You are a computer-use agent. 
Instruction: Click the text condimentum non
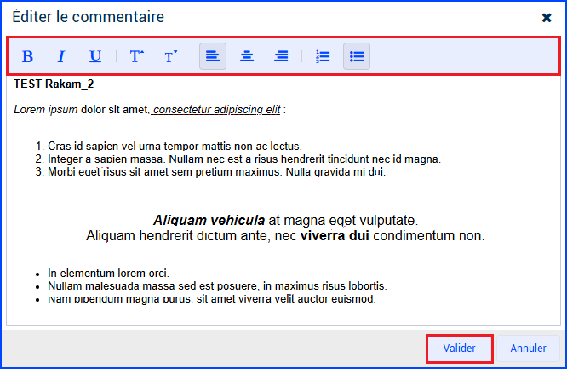[x=429, y=236]
